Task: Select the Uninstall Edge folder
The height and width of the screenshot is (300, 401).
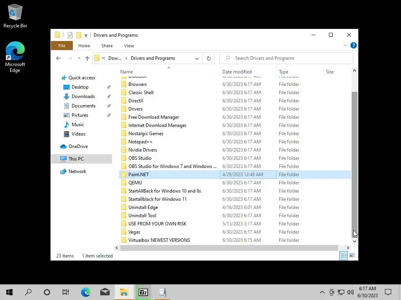Action: click(143, 207)
